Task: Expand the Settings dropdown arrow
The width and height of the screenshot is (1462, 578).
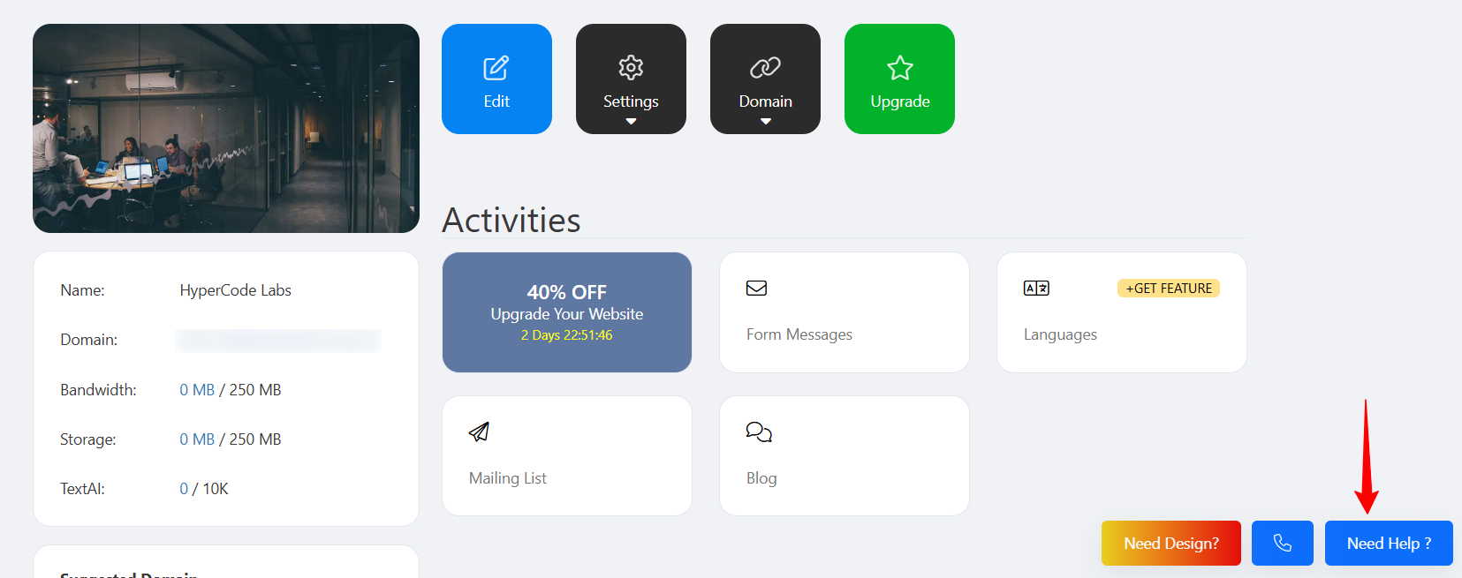Action: [x=631, y=122]
